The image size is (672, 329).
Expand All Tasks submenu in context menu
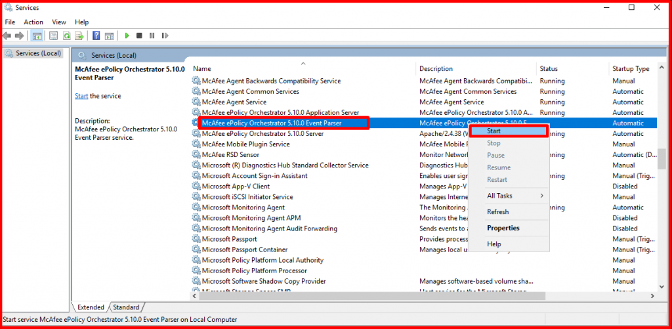point(509,196)
